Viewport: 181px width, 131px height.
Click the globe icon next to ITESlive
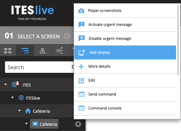[21, 98]
